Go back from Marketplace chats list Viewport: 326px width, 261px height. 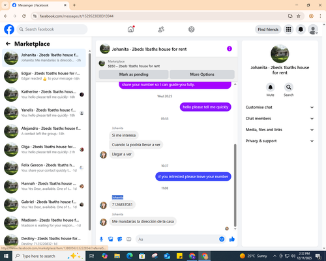coord(8,44)
